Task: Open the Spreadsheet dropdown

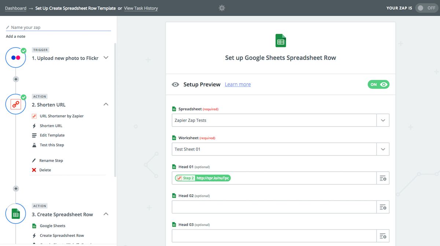Action: click(x=383, y=120)
